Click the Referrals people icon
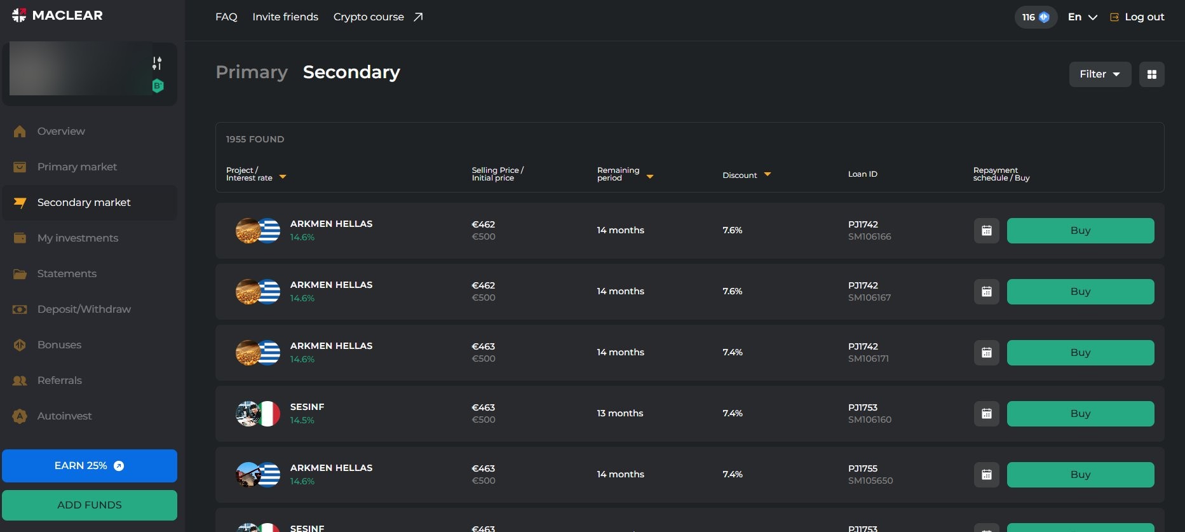Screen dimensions: 1185x532 20,380
